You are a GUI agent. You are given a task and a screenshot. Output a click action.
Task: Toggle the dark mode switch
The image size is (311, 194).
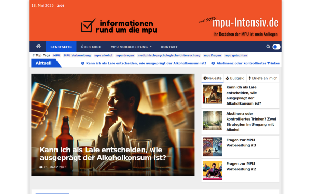(x=276, y=47)
